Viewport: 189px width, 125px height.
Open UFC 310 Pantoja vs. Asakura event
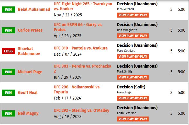[x=80, y=48]
